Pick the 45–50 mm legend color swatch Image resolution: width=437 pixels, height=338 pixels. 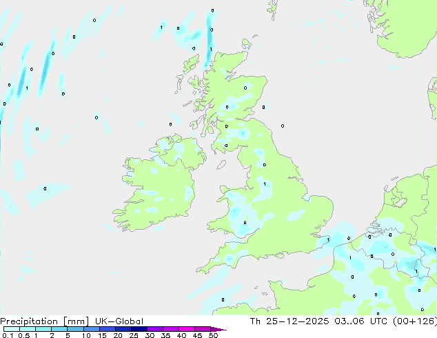pos(203,329)
